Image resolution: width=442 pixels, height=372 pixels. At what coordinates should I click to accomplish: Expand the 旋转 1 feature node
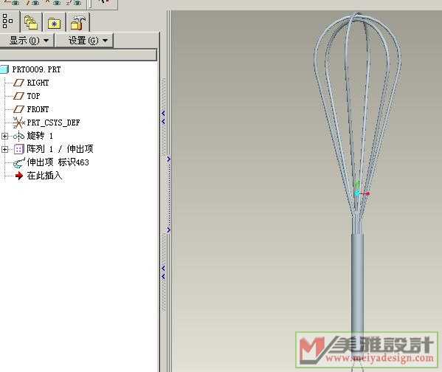tap(4, 137)
